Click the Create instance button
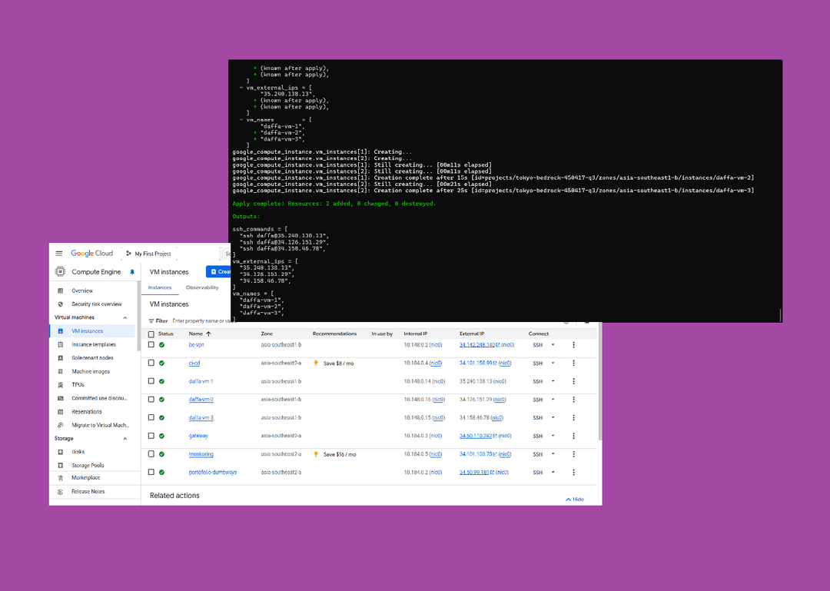This screenshot has height=591, width=830. coord(219,271)
